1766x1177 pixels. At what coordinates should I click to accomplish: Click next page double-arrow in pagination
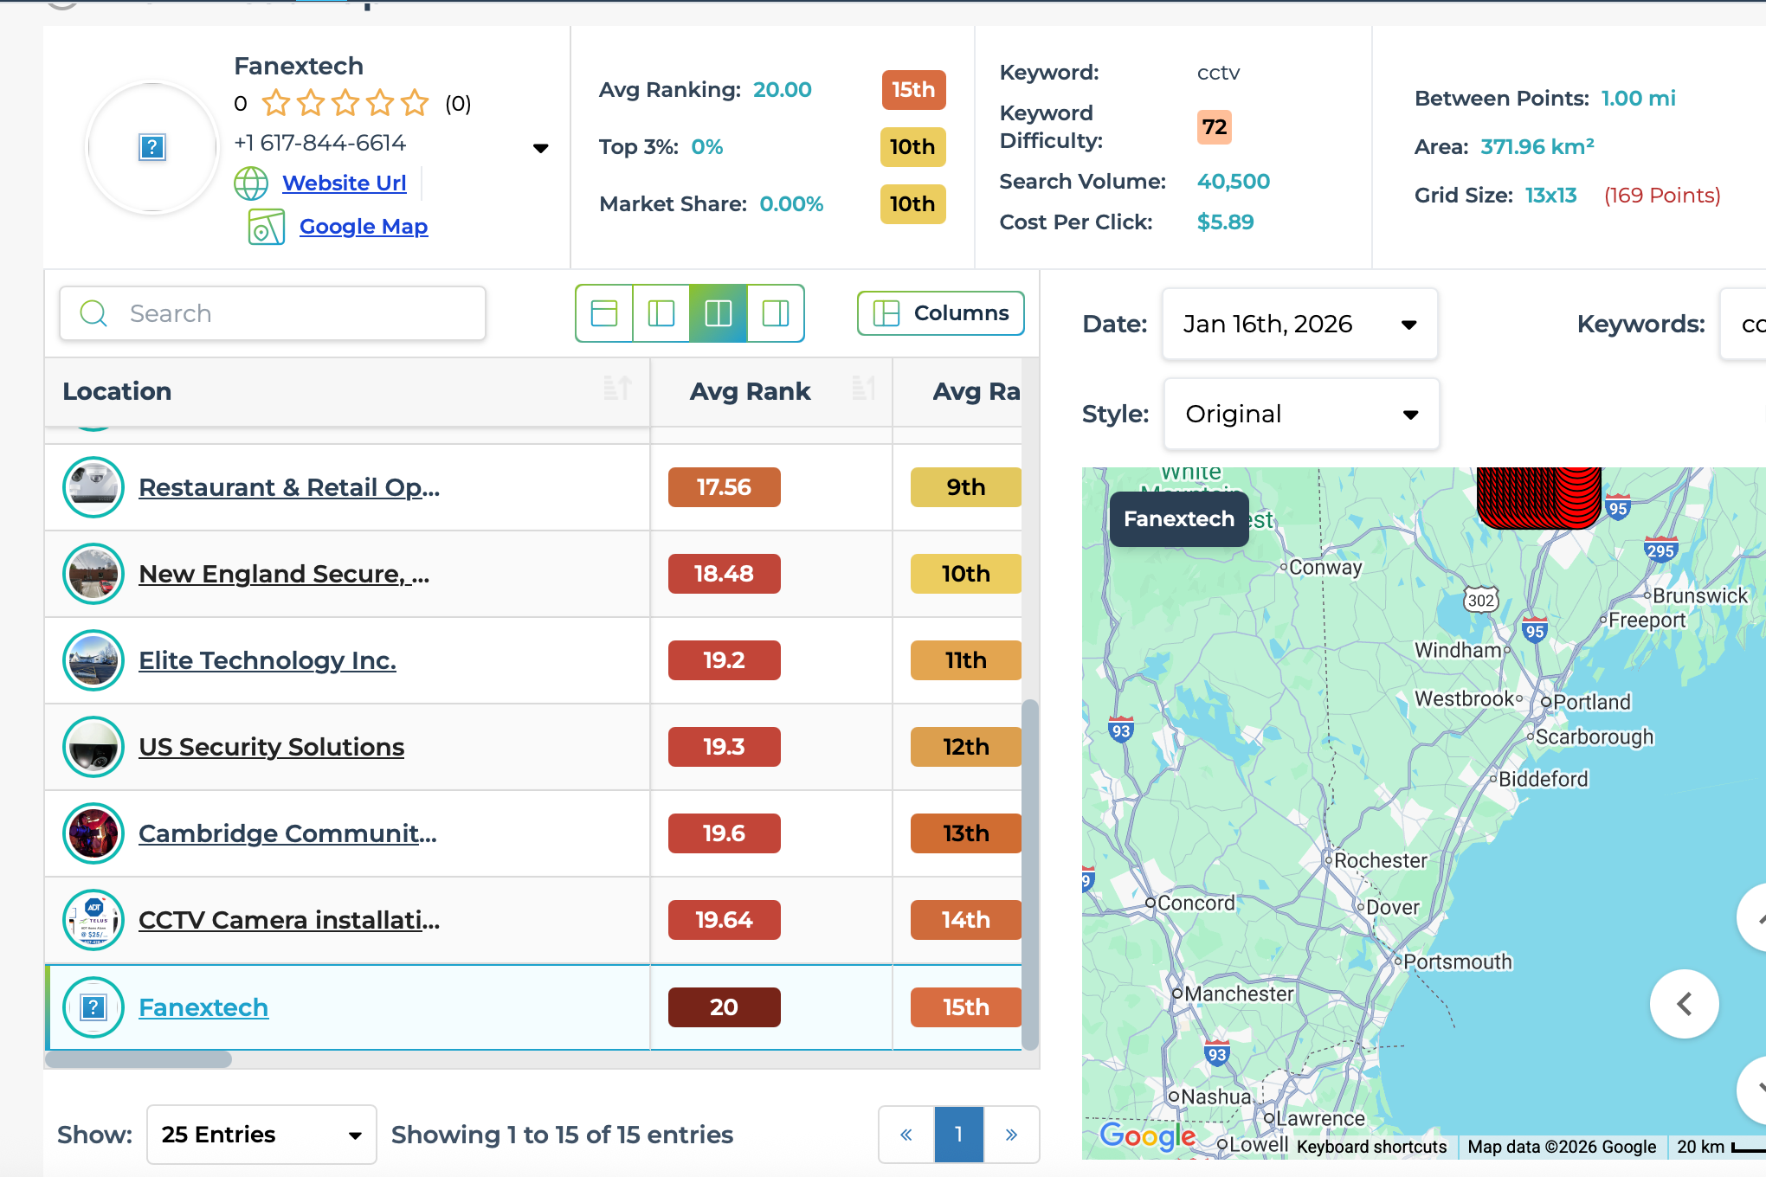click(x=1011, y=1135)
